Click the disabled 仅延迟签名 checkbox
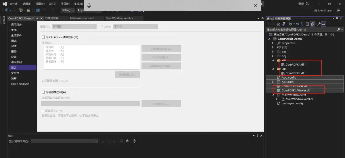 pyautogui.click(x=43, y=111)
